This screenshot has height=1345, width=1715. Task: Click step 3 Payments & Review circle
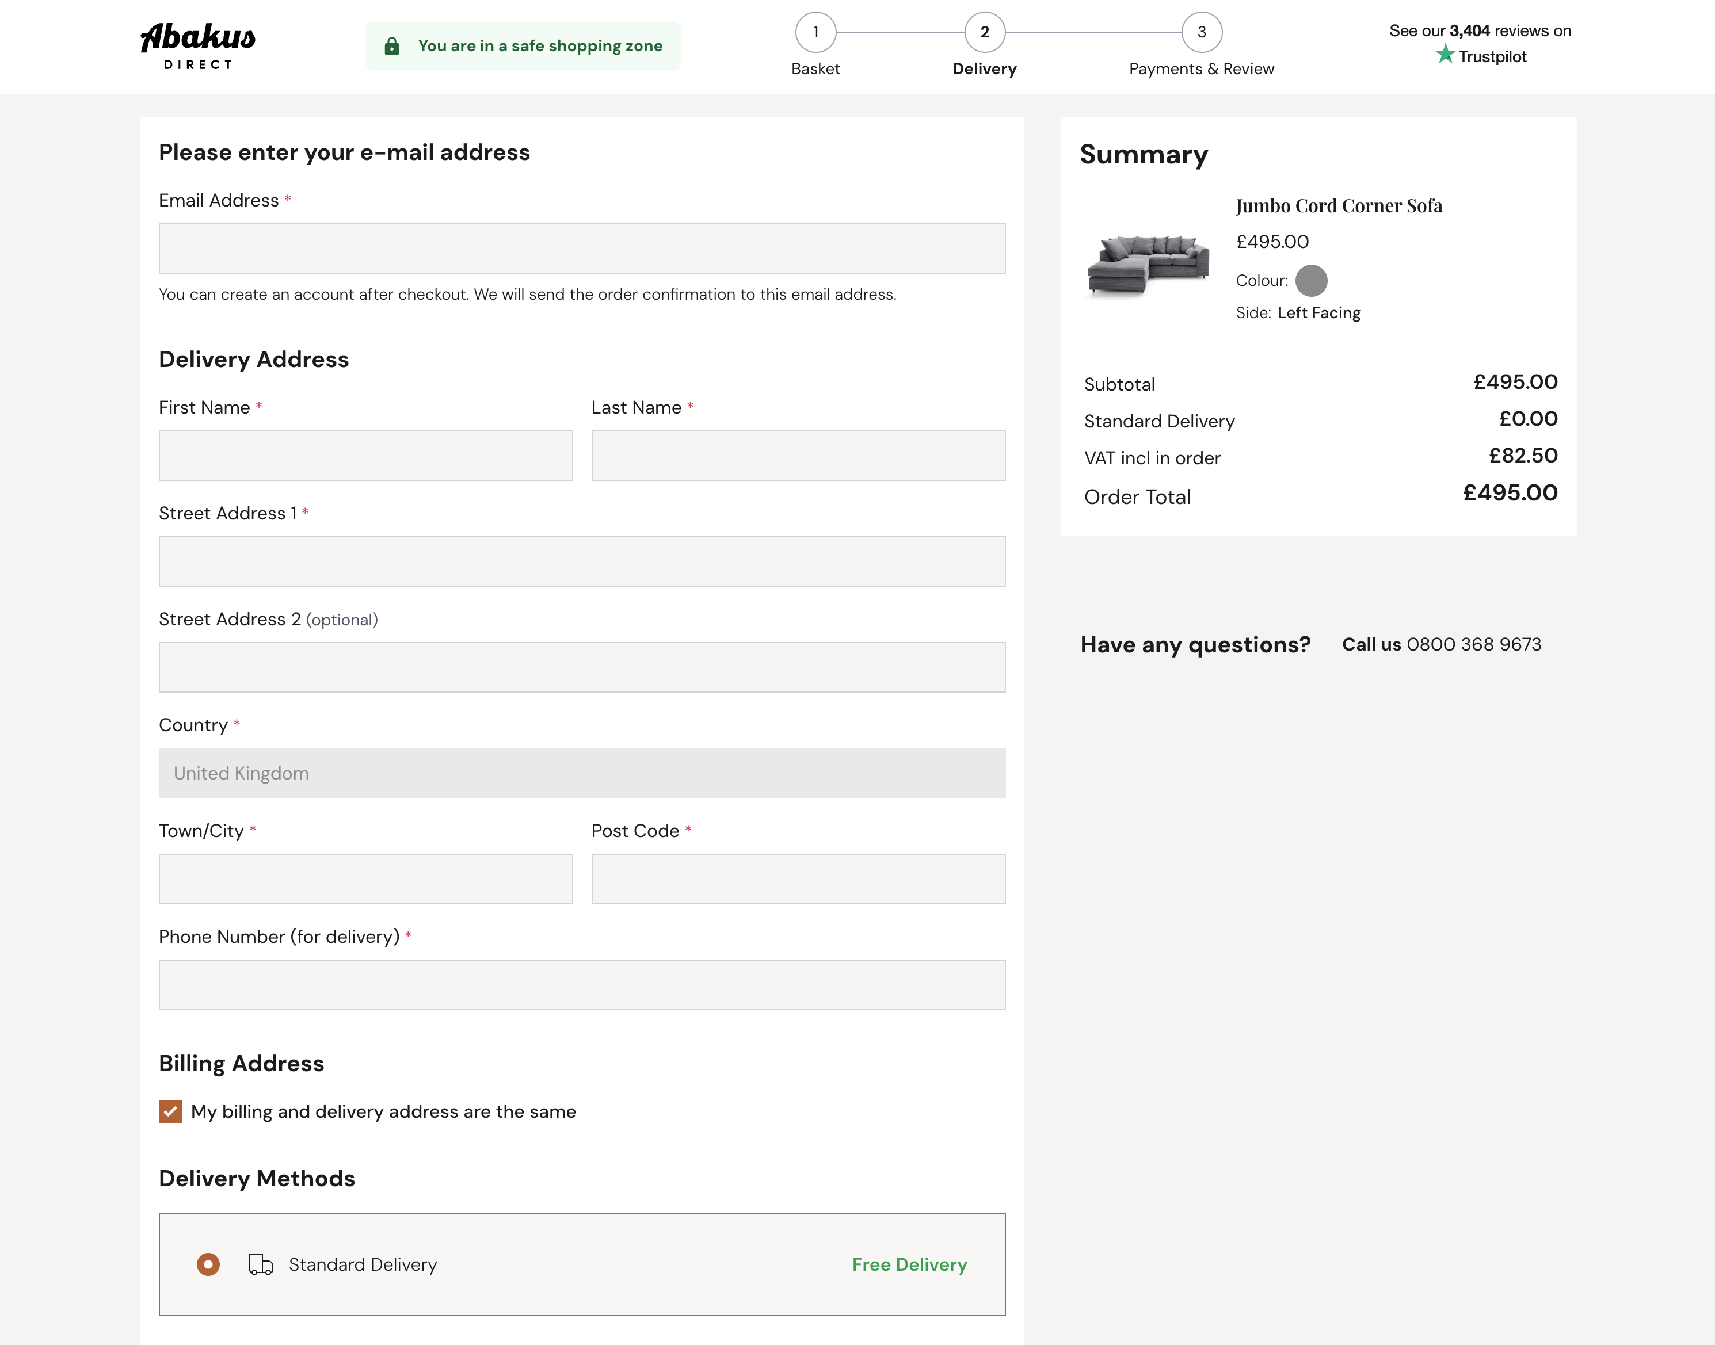[1202, 32]
